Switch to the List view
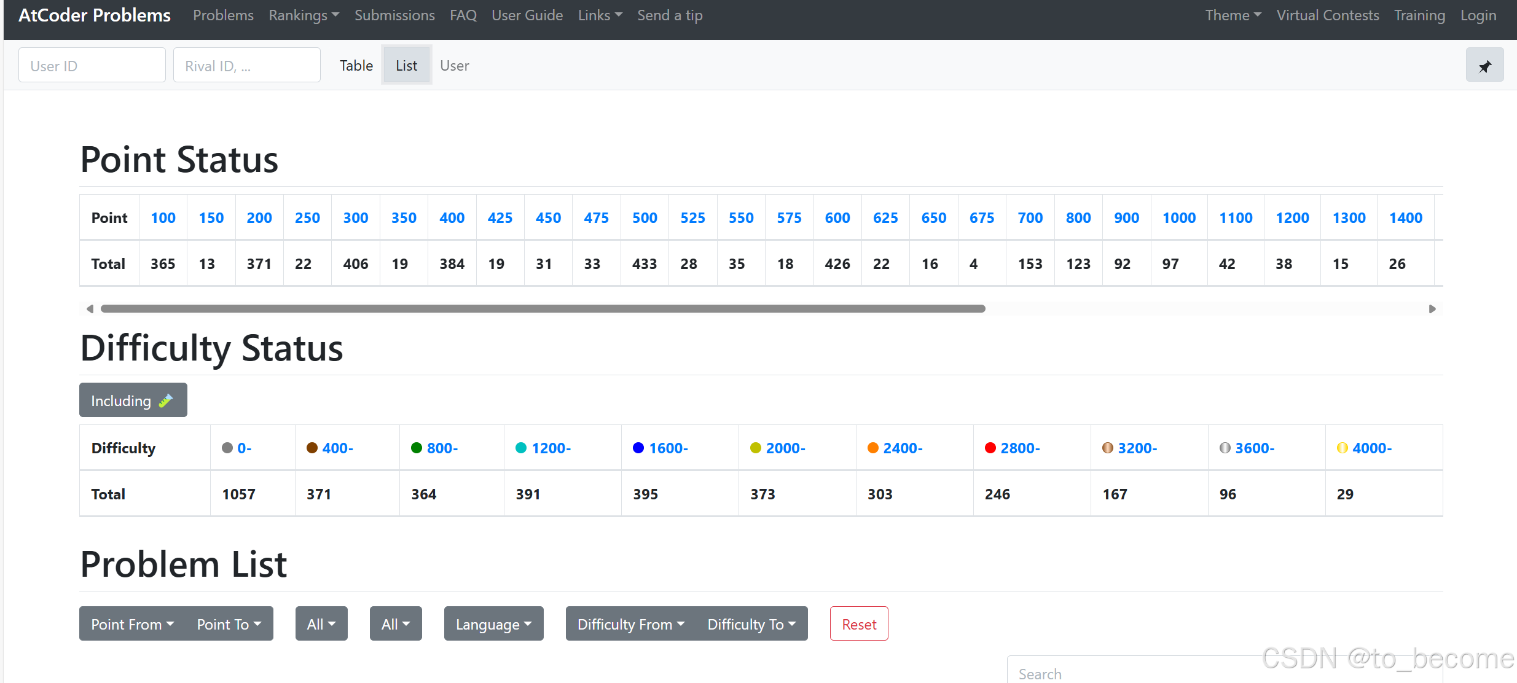 click(x=406, y=66)
